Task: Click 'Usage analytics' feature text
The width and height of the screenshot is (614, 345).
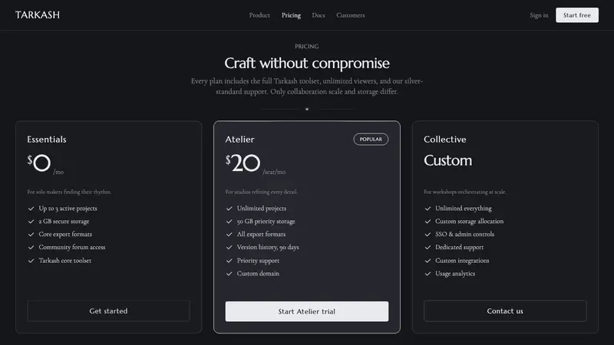Action: click(455, 274)
